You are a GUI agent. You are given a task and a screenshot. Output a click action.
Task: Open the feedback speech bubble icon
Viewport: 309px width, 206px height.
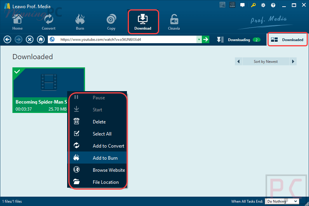coord(242,5)
